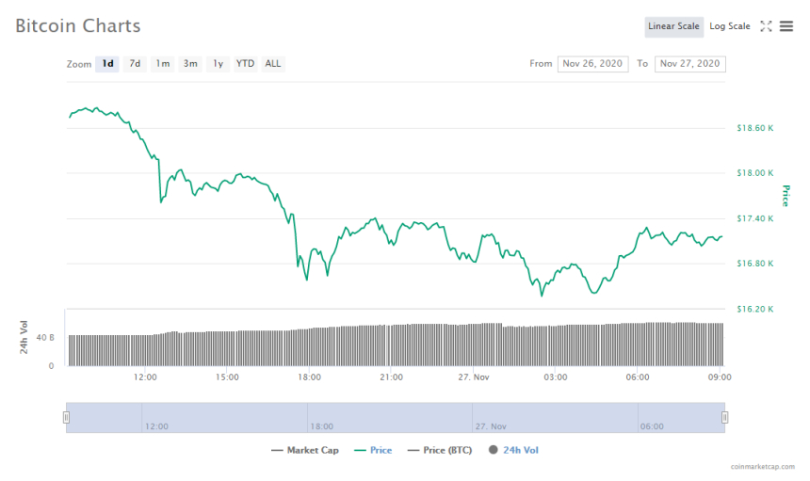This screenshot has height=481, width=810.
Task: Open the coinmarketcap.com credit link
Action: pyautogui.click(x=762, y=466)
